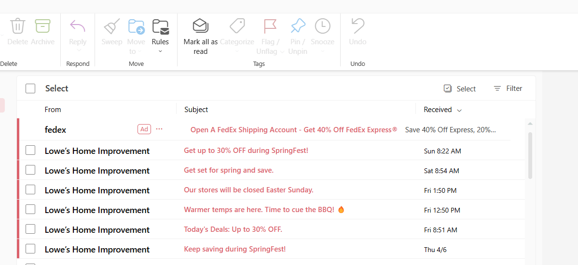The width and height of the screenshot is (578, 265).
Task: Expand the Flag / Unflag dropdown chevron
Action: [x=282, y=52]
